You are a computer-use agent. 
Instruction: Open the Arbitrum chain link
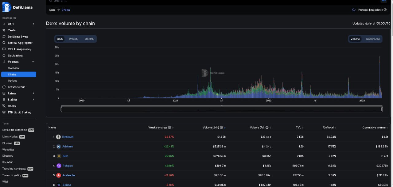point(68,147)
